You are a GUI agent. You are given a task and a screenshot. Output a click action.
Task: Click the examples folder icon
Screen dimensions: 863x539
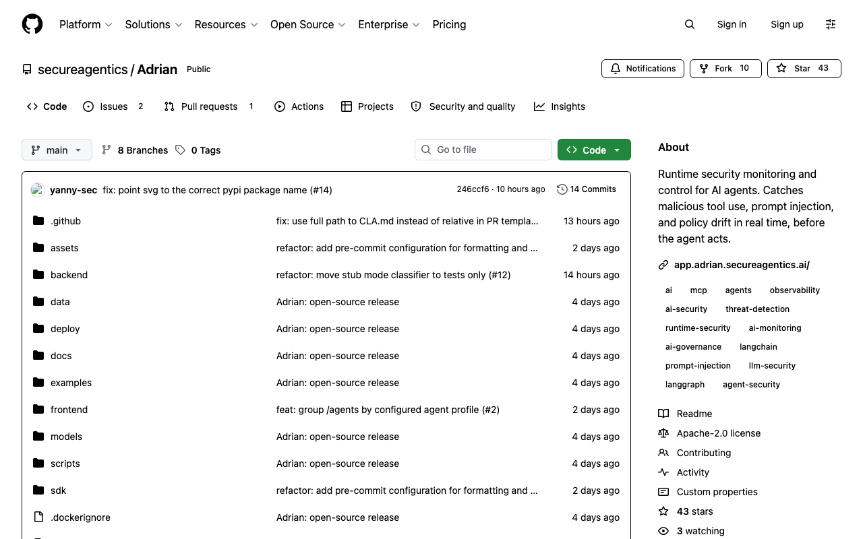(38, 383)
